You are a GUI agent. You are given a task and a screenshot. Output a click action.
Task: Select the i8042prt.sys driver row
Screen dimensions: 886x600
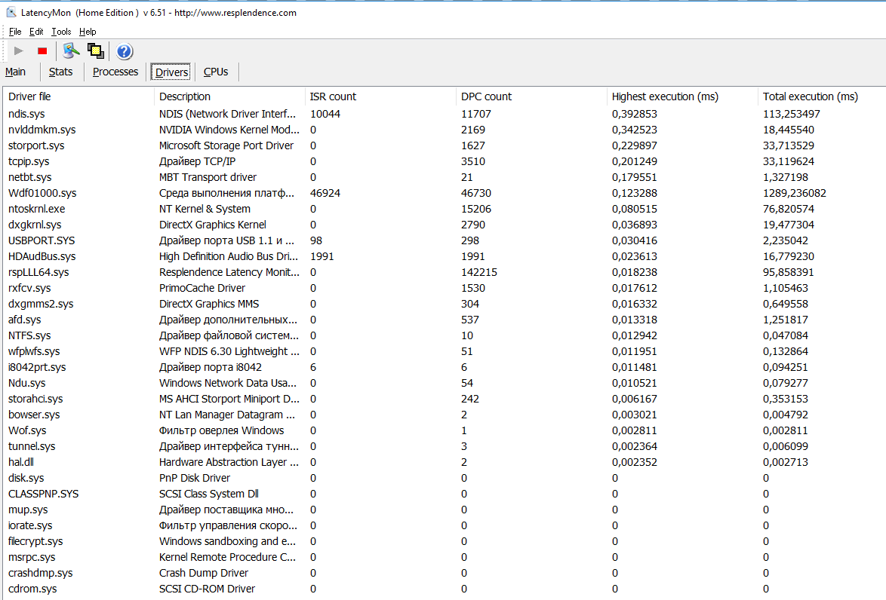(444, 367)
